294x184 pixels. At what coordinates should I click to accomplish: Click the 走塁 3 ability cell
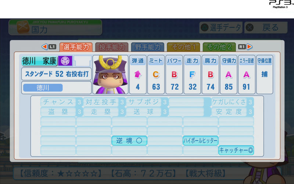coord(104,112)
